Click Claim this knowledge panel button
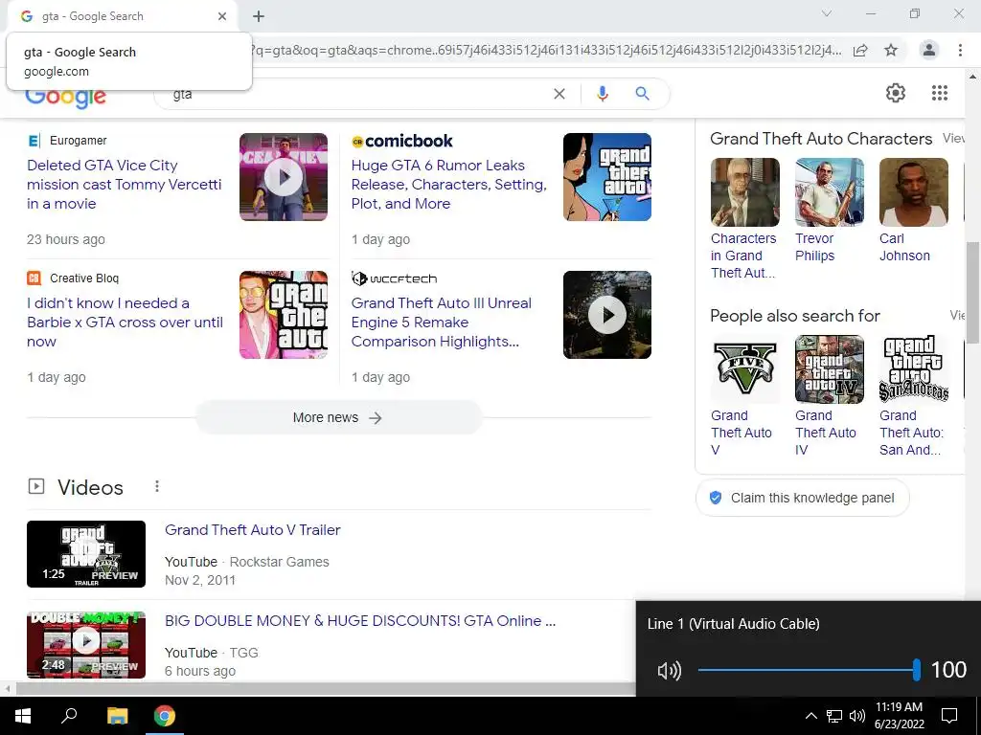Image resolution: width=981 pixels, height=735 pixels. click(802, 498)
